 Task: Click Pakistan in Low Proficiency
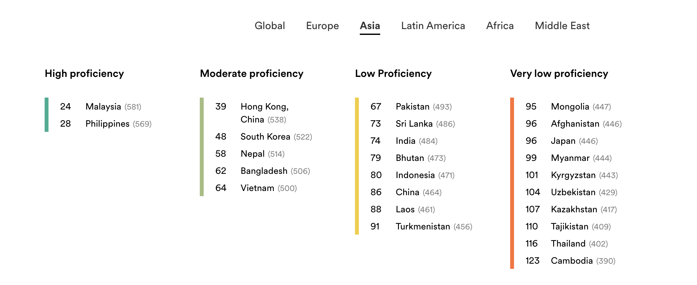[x=413, y=107]
